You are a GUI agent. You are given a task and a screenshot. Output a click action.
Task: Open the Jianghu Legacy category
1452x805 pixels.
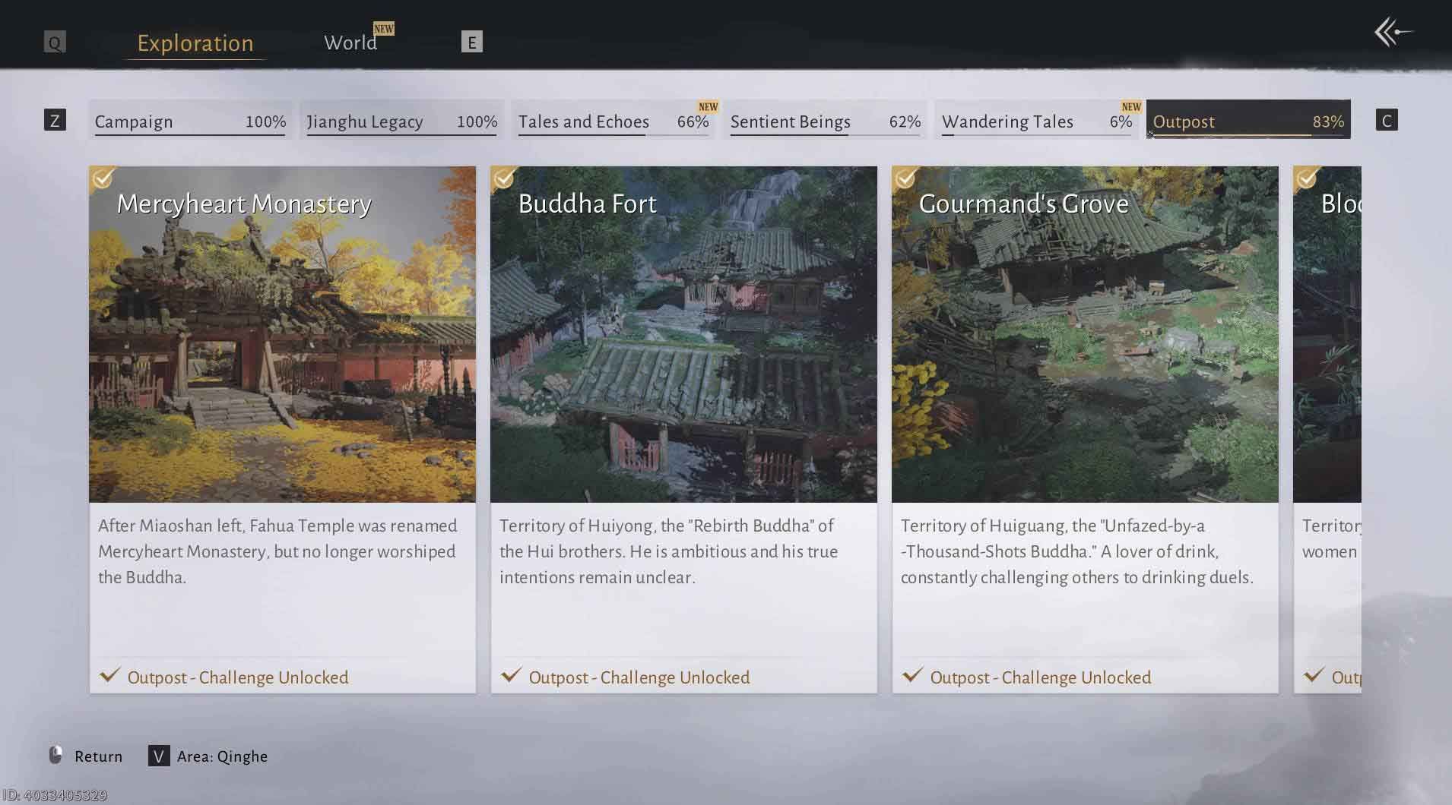click(401, 120)
